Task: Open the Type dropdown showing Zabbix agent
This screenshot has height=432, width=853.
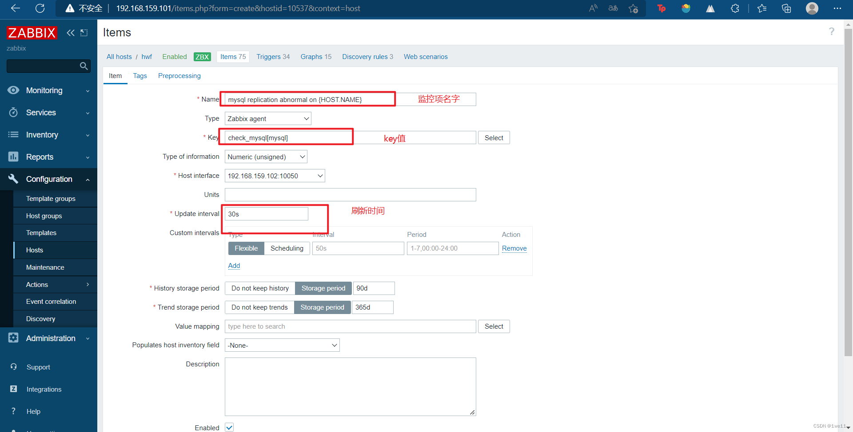Action: tap(267, 118)
